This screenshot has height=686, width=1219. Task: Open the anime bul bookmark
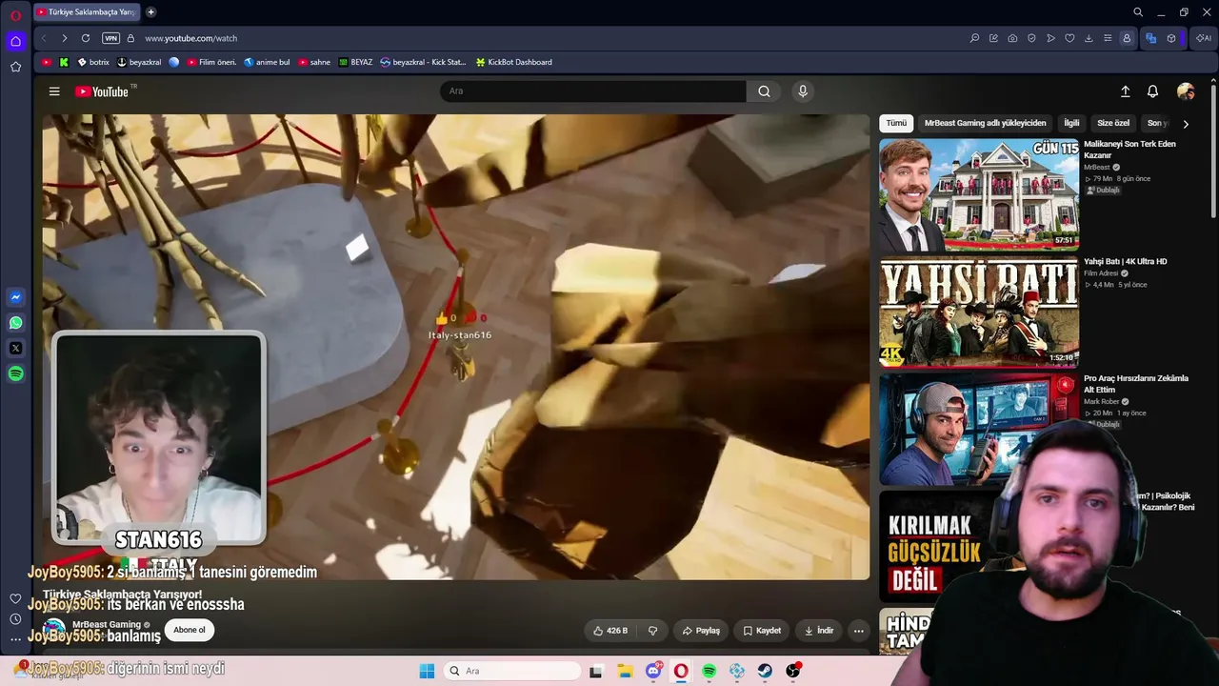point(267,62)
